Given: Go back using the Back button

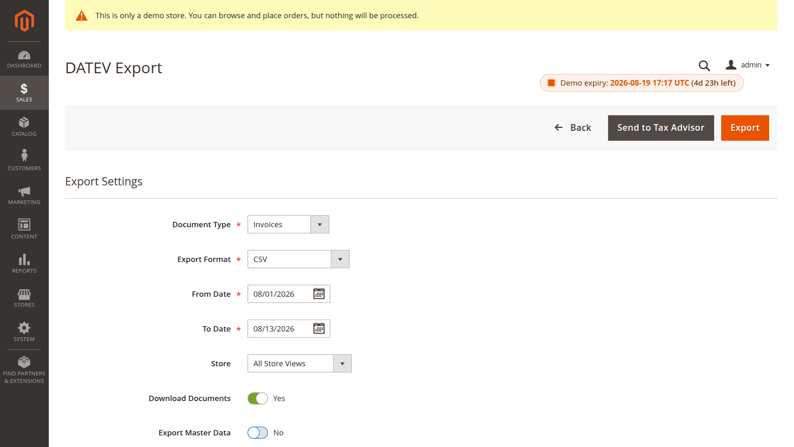Looking at the screenshot, I should click(x=573, y=127).
